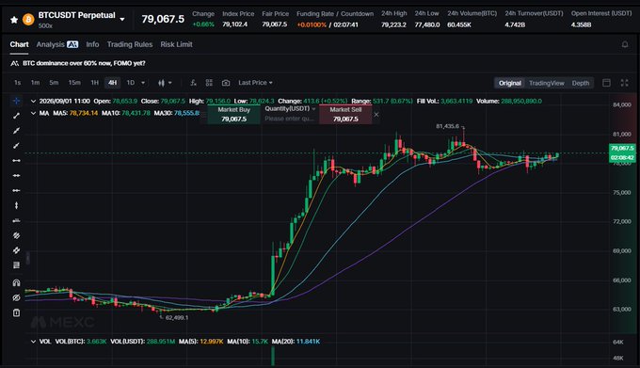Click the 500x leverage label

[x=45, y=25]
